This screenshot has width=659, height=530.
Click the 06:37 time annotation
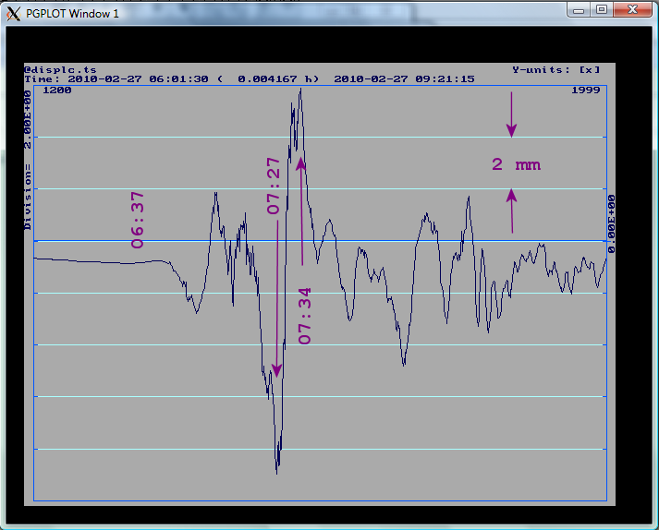pyautogui.click(x=137, y=220)
